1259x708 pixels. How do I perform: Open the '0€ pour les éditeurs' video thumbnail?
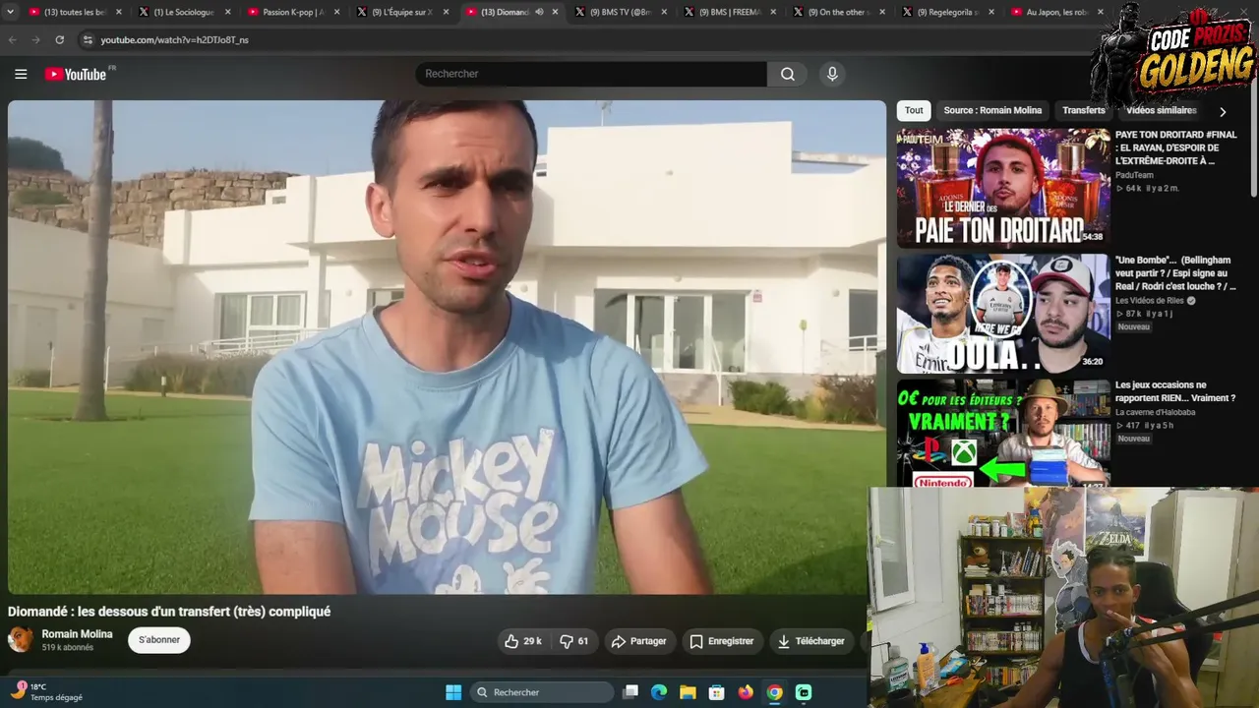(x=1003, y=433)
